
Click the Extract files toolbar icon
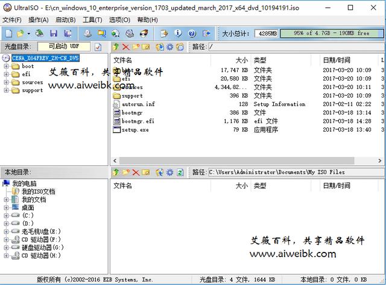pyautogui.click(x=164, y=34)
